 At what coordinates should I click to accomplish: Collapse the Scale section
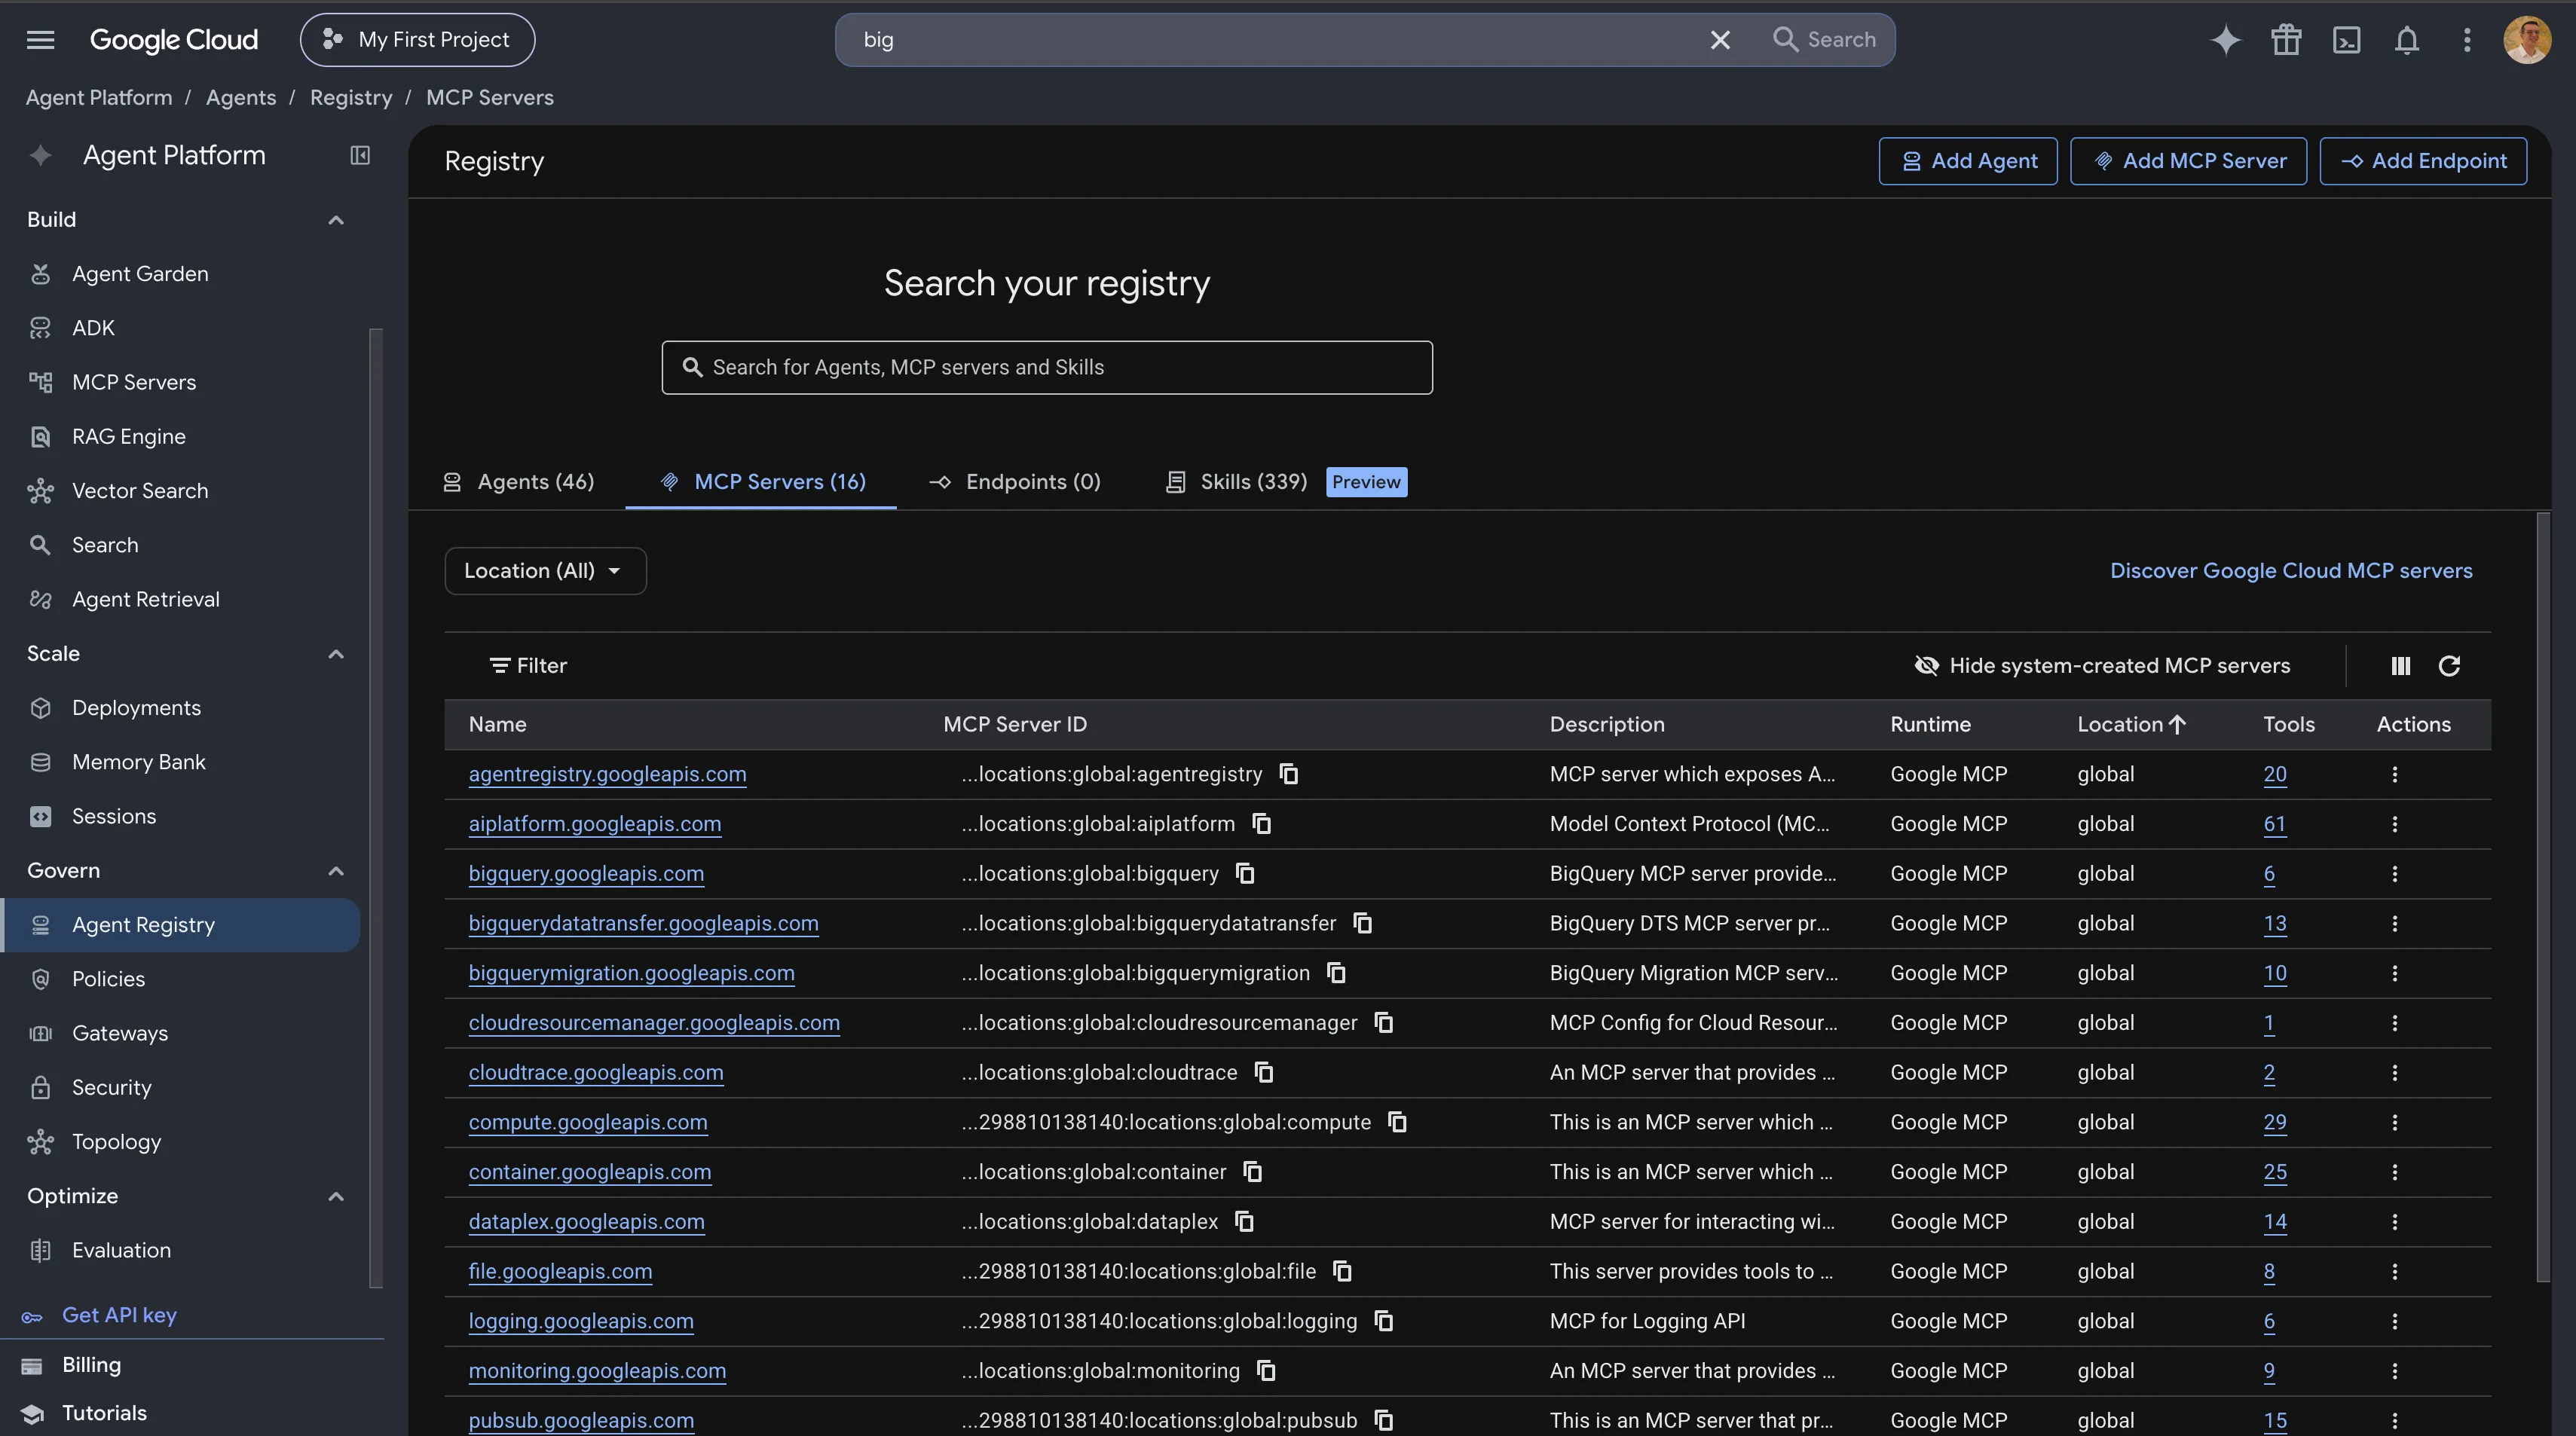coord(336,654)
